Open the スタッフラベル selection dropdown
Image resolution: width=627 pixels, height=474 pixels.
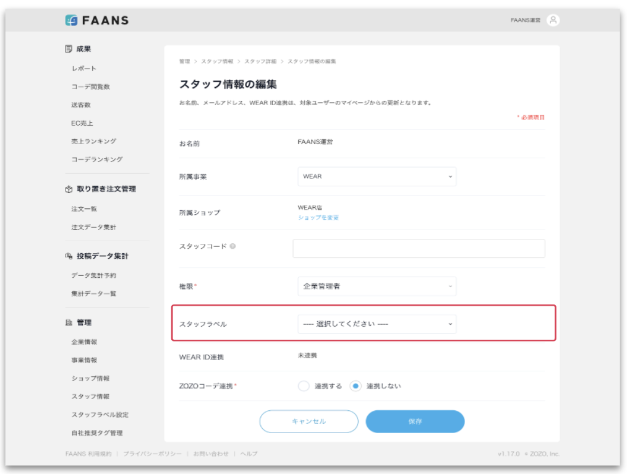(x=377, y=324)
